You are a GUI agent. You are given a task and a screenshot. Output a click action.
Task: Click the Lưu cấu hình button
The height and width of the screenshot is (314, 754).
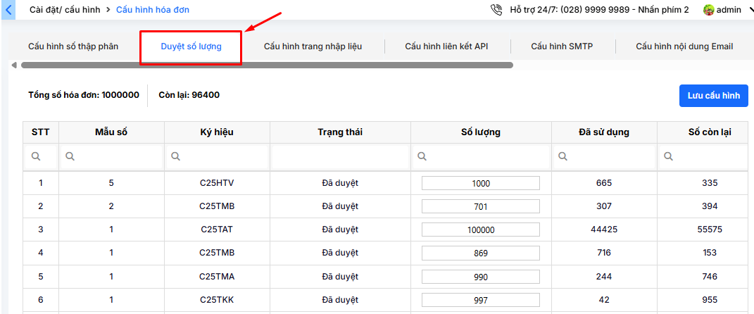pyautogui.click(x=713, y=96)
